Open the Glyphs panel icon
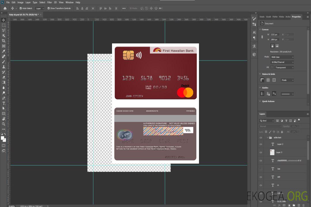 click(x=254, y=46)
